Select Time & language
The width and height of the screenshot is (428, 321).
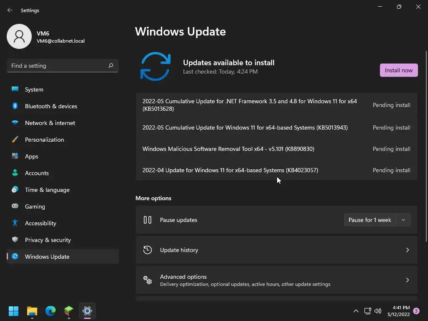(63, 189)
